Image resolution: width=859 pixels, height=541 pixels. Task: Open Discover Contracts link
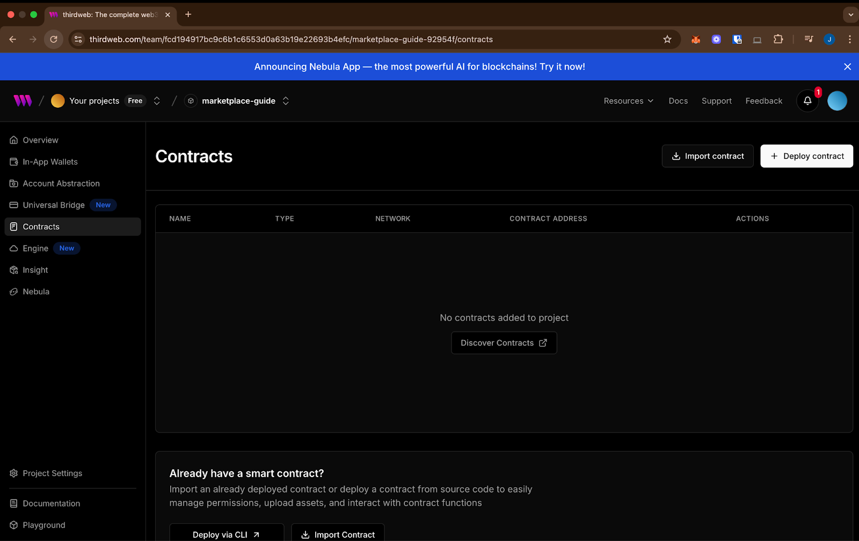coord(504,343)
